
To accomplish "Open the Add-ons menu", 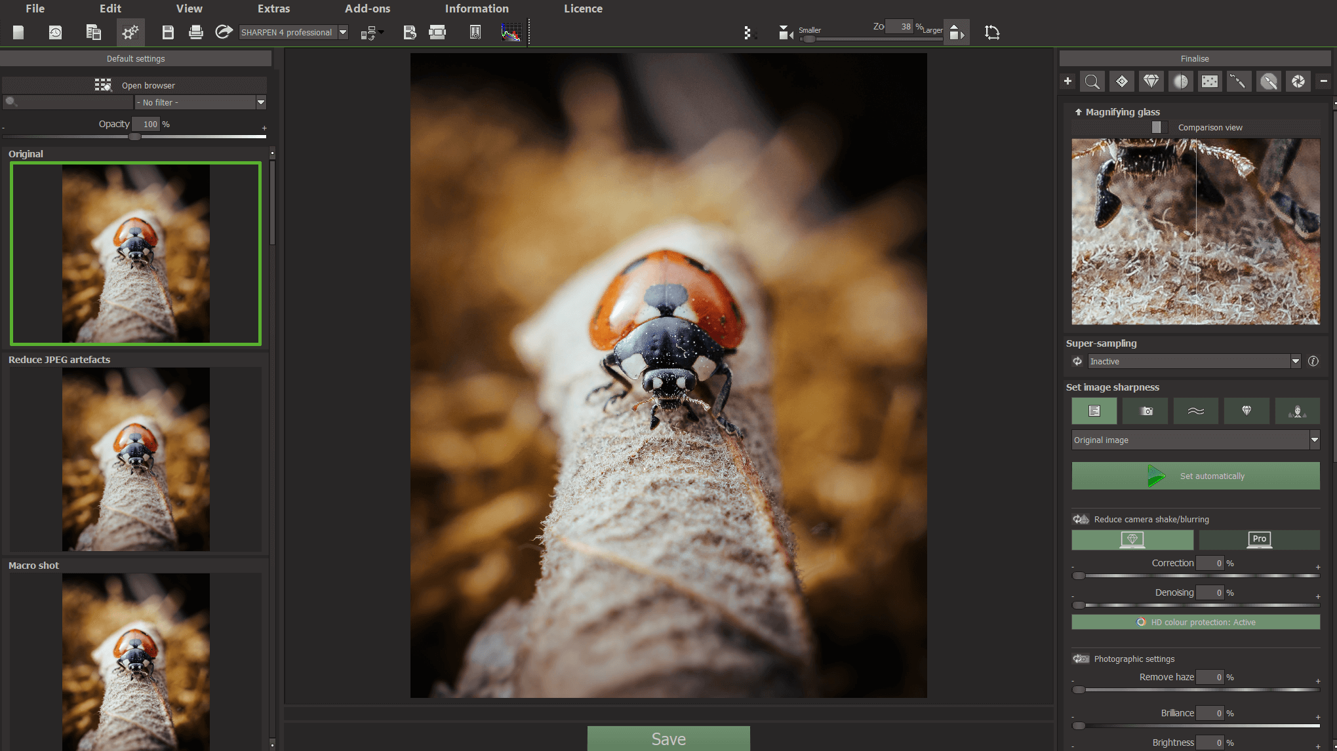I will click(367, 9).
